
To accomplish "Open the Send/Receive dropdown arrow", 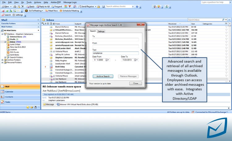I will tap(96, 6).
